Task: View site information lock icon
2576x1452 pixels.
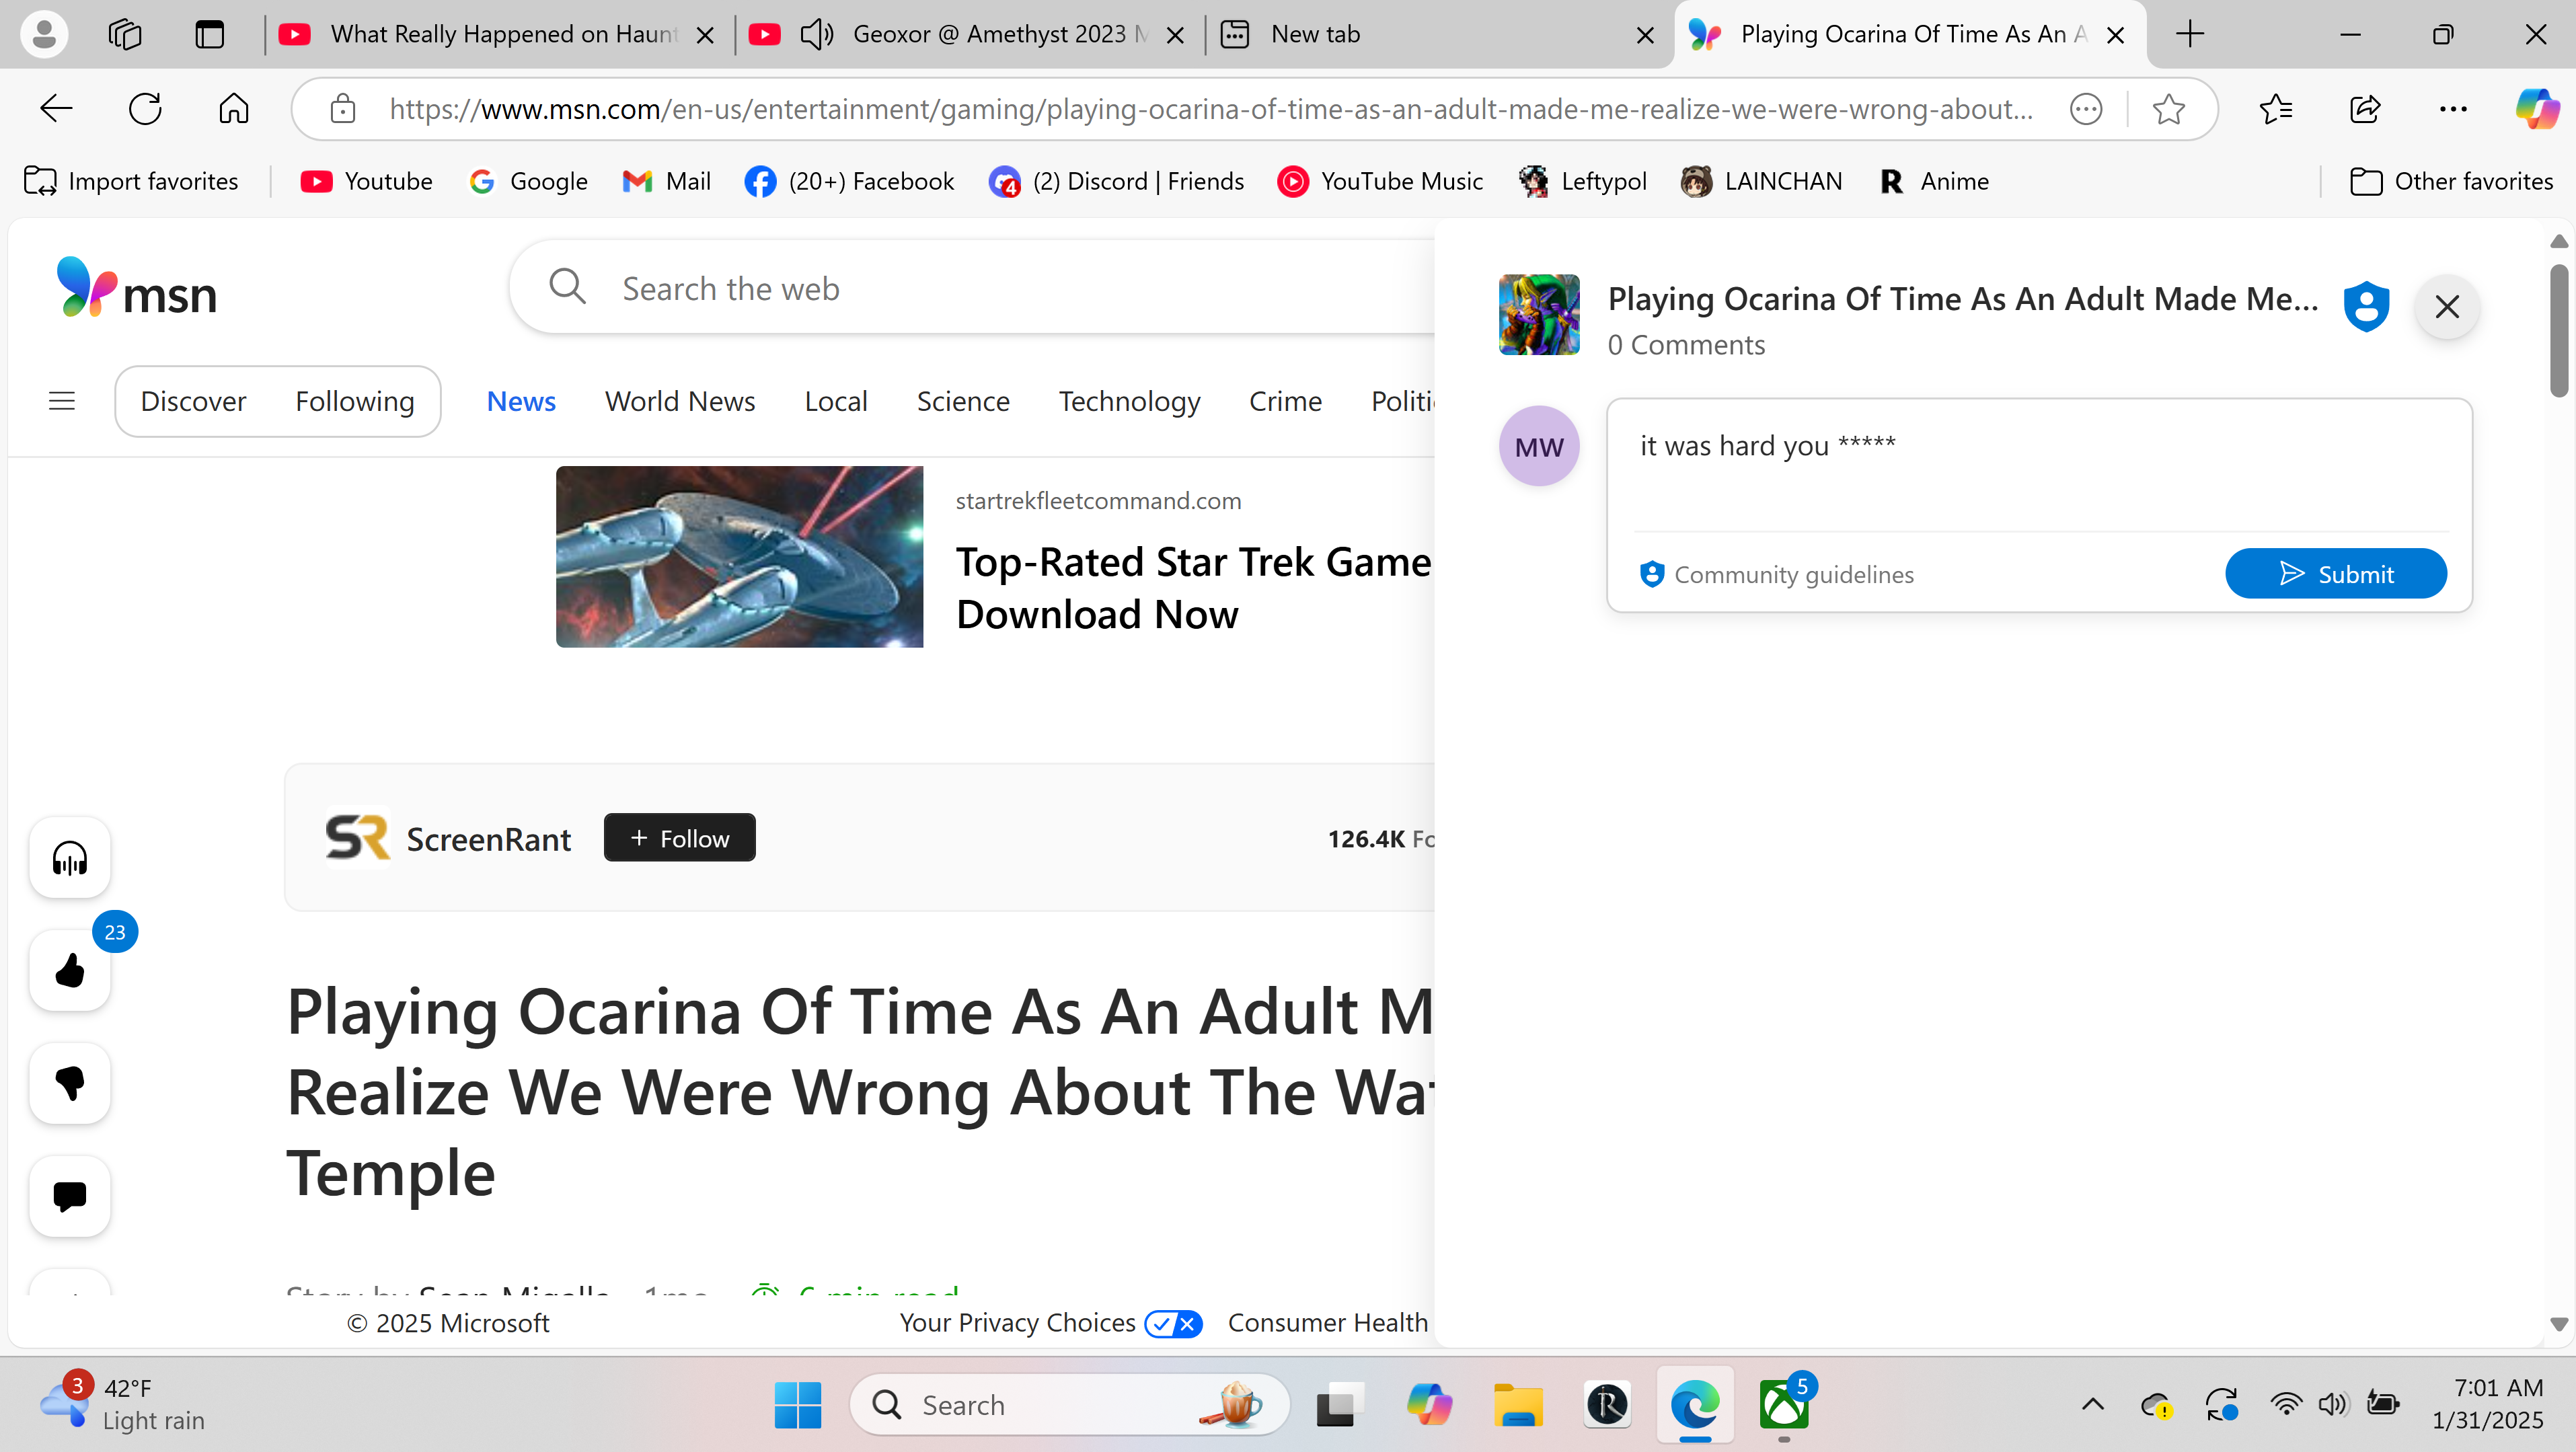Action: click(343, 108)
